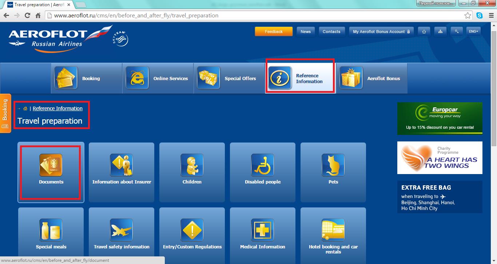Click the Extra Free Bag promo banner
Viewport: 497px width, 264px height.
coord(440,197)
